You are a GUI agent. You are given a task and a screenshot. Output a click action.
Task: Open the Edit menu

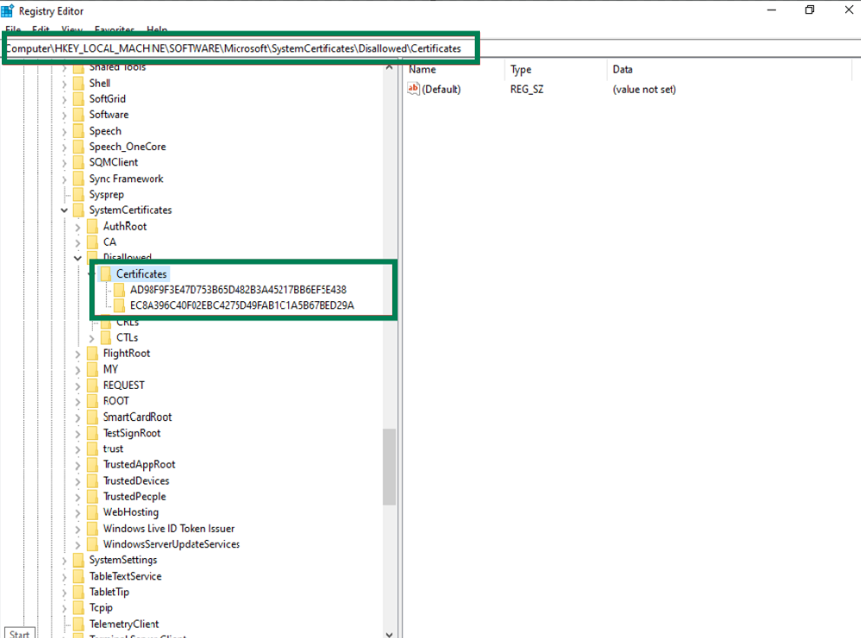click(x=42, y=30)
